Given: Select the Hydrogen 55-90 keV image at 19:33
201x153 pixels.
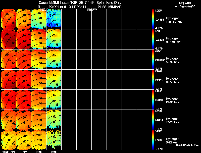Looking at the screenshot, I should click(39, 60).
